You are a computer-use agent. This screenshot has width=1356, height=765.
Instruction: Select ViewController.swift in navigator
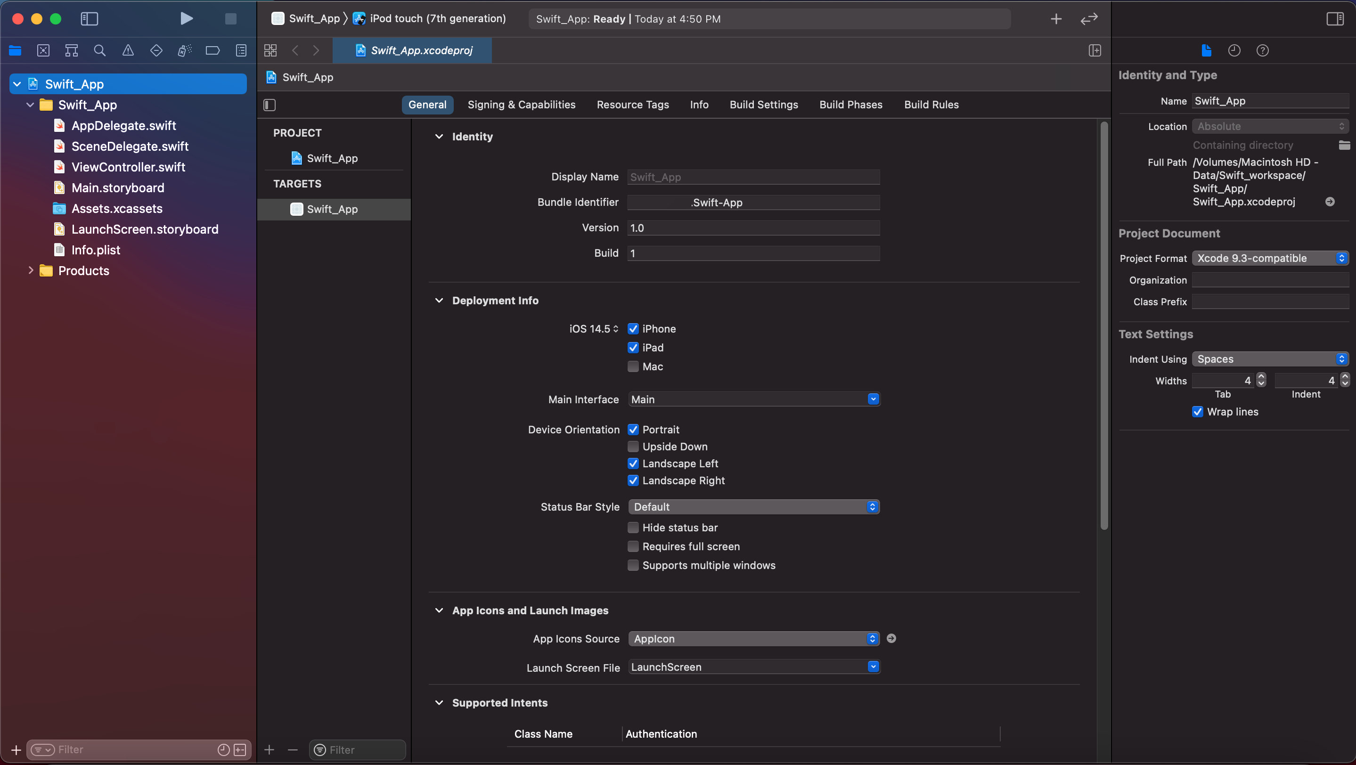128,167
